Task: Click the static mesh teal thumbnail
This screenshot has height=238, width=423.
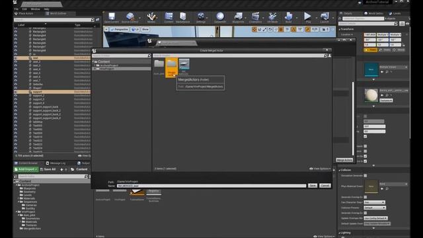Action: tap(371, 69)
